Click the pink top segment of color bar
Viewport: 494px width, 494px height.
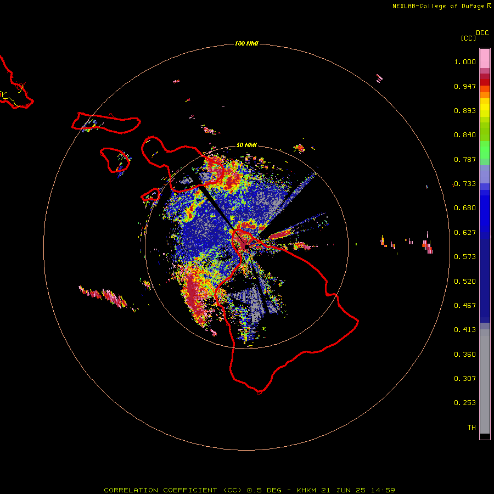(x=485, y=59)
